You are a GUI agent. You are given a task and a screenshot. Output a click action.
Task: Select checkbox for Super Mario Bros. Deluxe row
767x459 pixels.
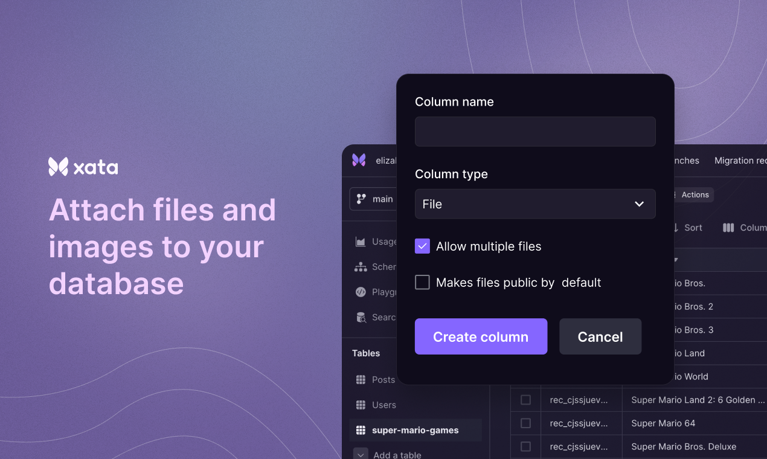tap(525, 447)
